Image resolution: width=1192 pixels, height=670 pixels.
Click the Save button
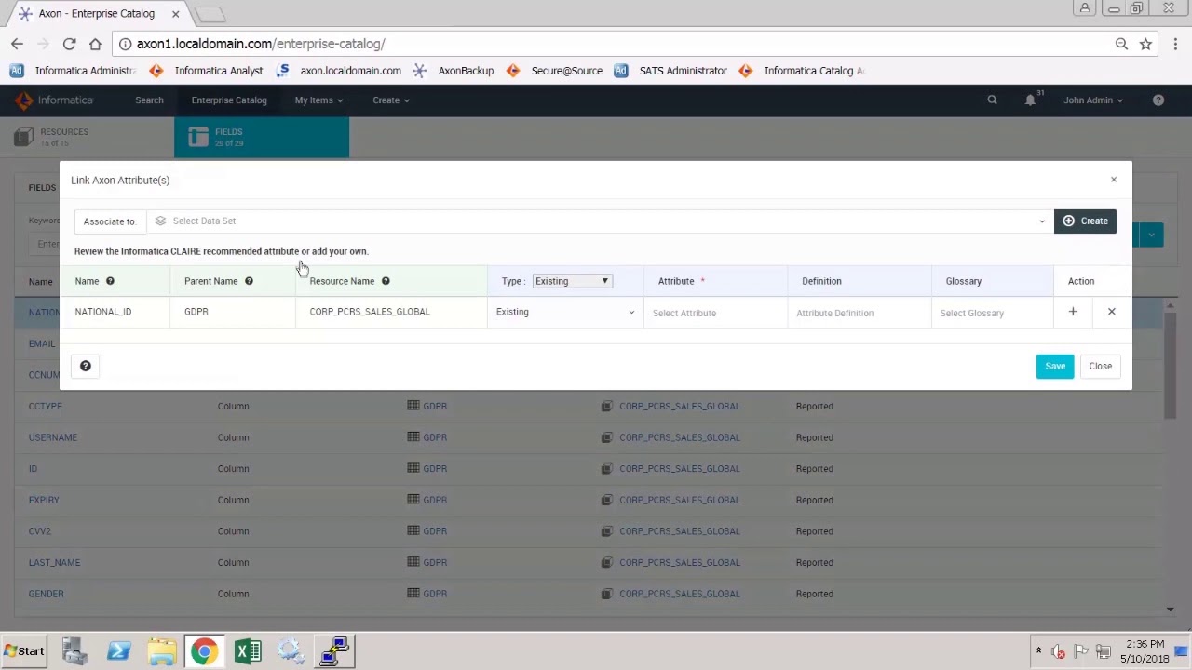[1055, 366]
